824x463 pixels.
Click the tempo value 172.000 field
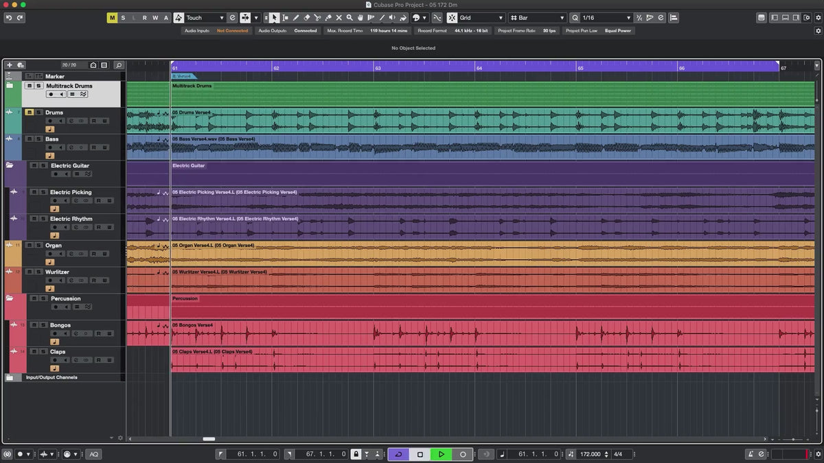589,454
